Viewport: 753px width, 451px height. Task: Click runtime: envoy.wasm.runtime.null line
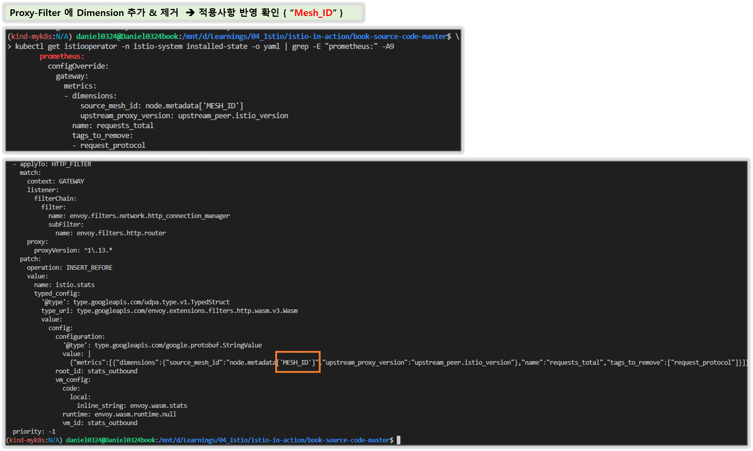119,414
